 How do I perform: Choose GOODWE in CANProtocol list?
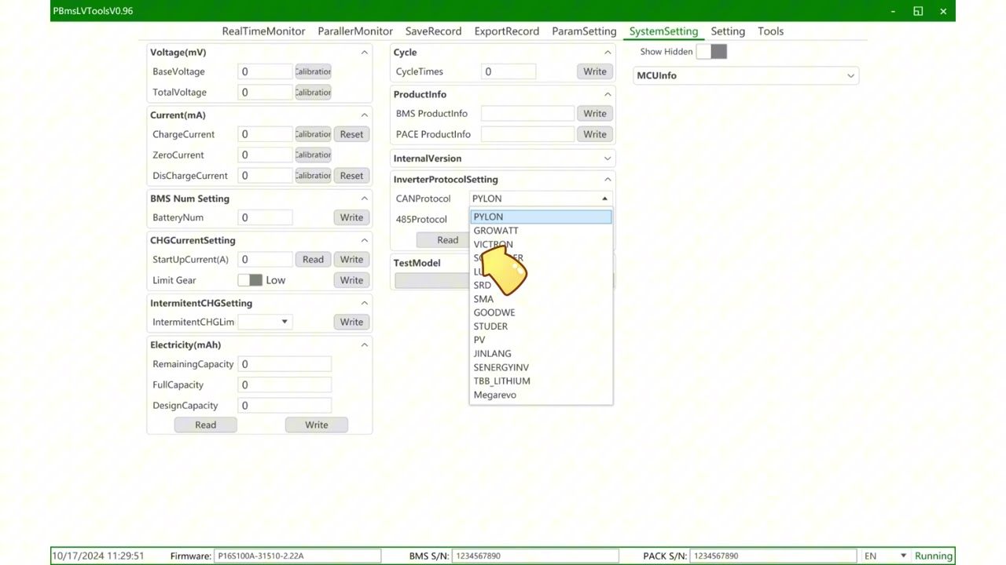[x=541, y=312]
